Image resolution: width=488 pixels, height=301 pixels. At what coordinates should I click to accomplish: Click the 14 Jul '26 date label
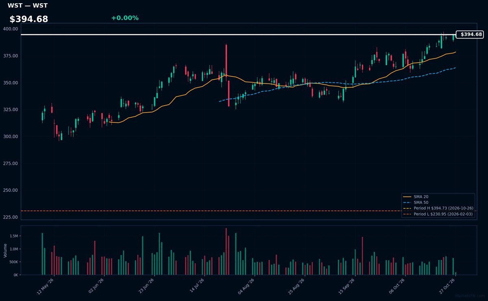197,286
